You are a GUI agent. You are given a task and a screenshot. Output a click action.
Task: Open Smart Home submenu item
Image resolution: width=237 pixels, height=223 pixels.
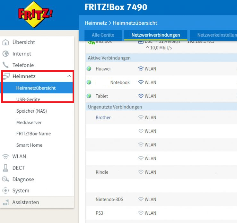click(29, 145)
